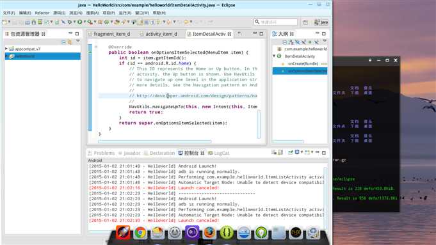Open the first menu bar item (F)
436x245 pixels.
click(9, 13)
